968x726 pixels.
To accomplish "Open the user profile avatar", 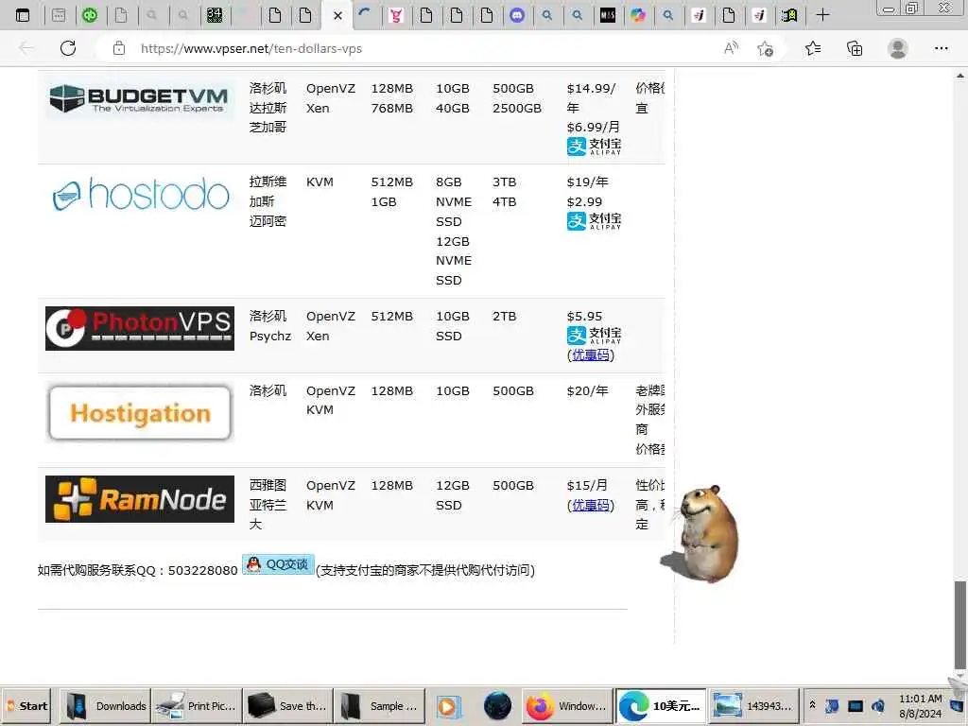I will (898, 48).
